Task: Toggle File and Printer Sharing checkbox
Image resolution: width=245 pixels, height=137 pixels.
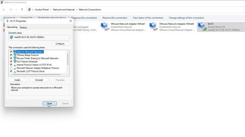Action: click(11, 58)
